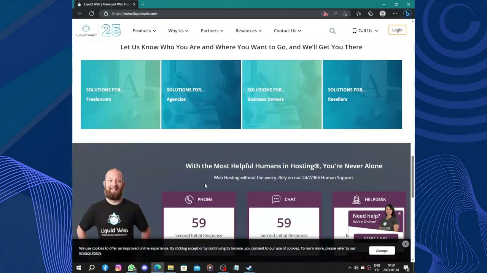This screenshot has height=273, width=487.
Task: Open File Explorer from the taskbar
Action: point(171,268)
